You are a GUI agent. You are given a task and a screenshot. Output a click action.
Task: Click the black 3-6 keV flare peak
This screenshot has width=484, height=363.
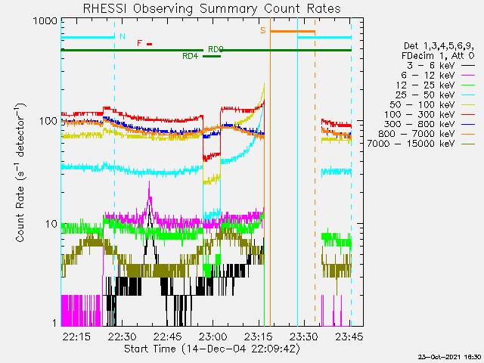click(150, 207)
